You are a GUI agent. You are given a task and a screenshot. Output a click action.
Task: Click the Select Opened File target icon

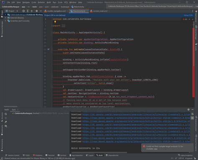[23, 11]
